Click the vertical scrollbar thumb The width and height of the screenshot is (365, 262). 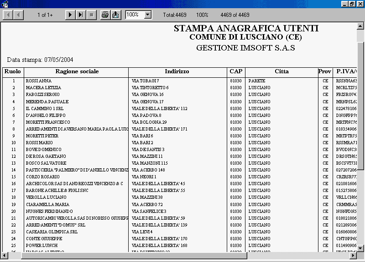(x=360, y=106)
